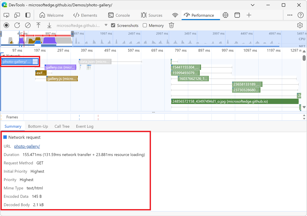This screenshot has height=216, width=307.
Task: Switch to the Bottom-Up tab
Action: tap(38, 126)
